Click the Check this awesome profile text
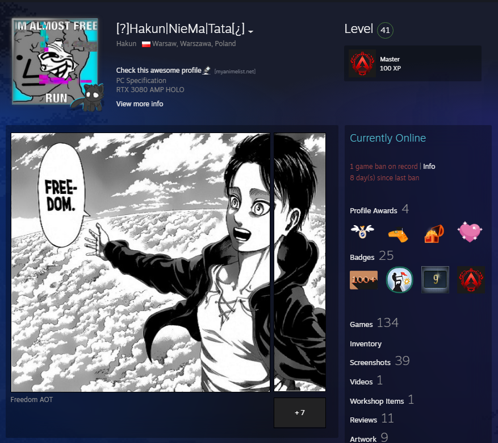The image size is (498, 443). [158, 71]
